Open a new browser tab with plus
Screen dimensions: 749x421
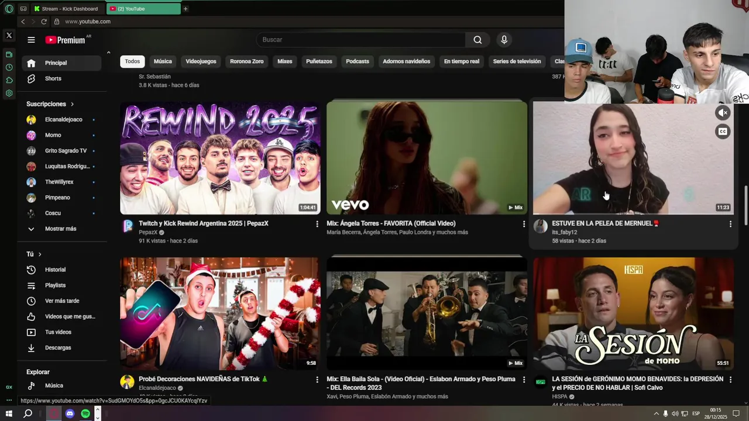185,9
